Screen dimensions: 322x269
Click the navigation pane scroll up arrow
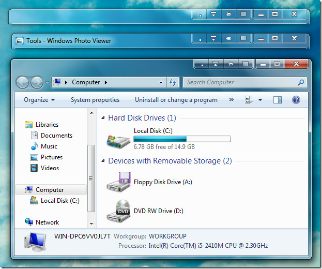[x=91, y=113]
